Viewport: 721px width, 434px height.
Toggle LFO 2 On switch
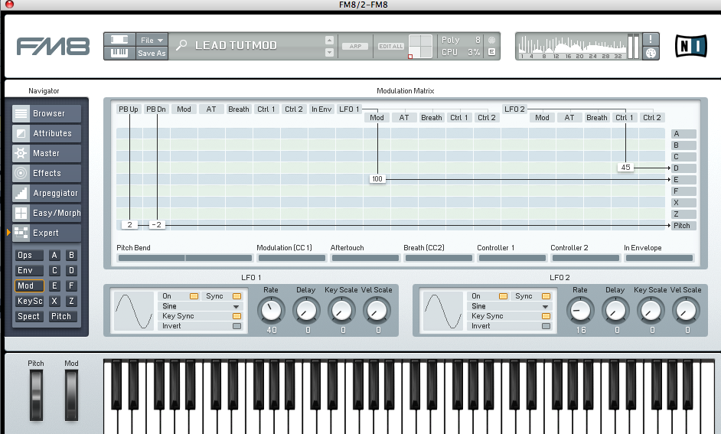coord(504,296)
